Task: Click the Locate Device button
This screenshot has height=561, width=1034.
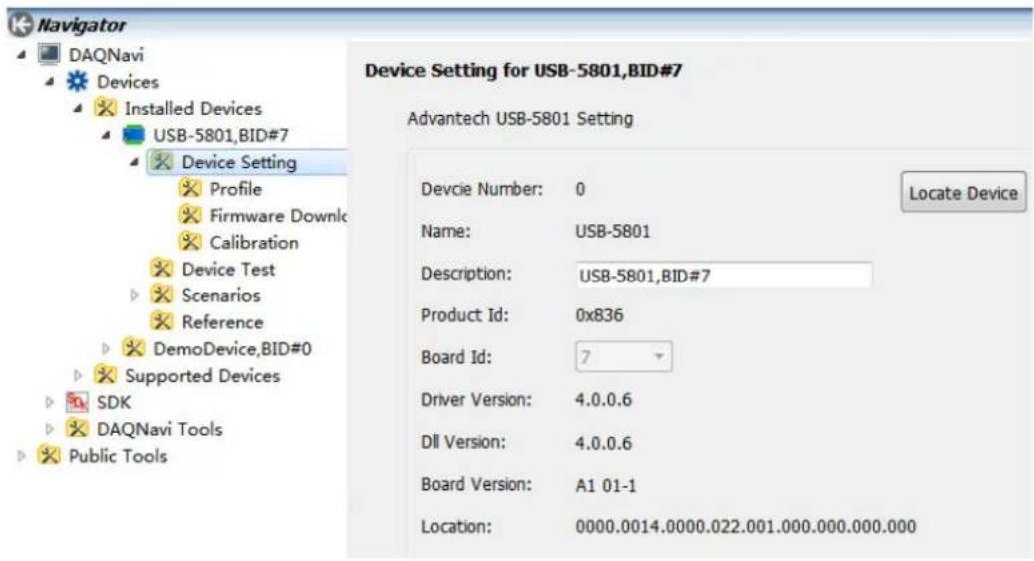Action: point(963,193)
